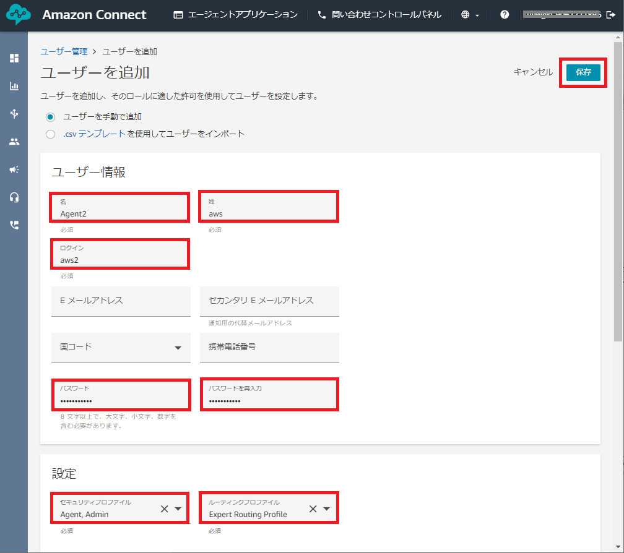Click the scrollbar down arrow
Image resolution: width=624 pixels, height=553 pixels.
pyautogui.click(x=618, y=547)
